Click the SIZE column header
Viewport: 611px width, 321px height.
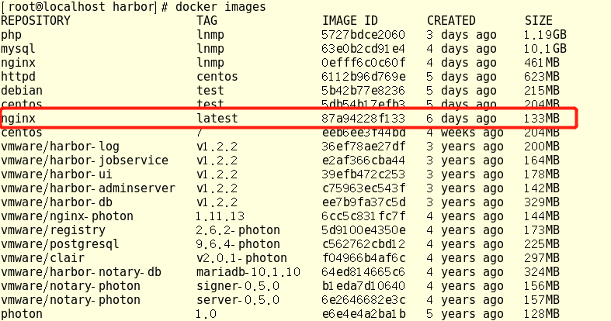click(x=540, y=20)
